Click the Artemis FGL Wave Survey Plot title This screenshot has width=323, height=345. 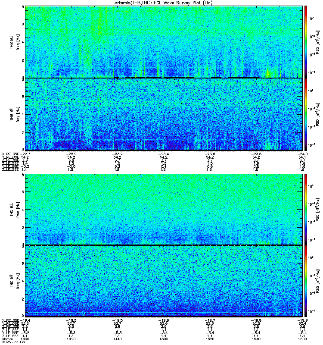pos(164,3)
